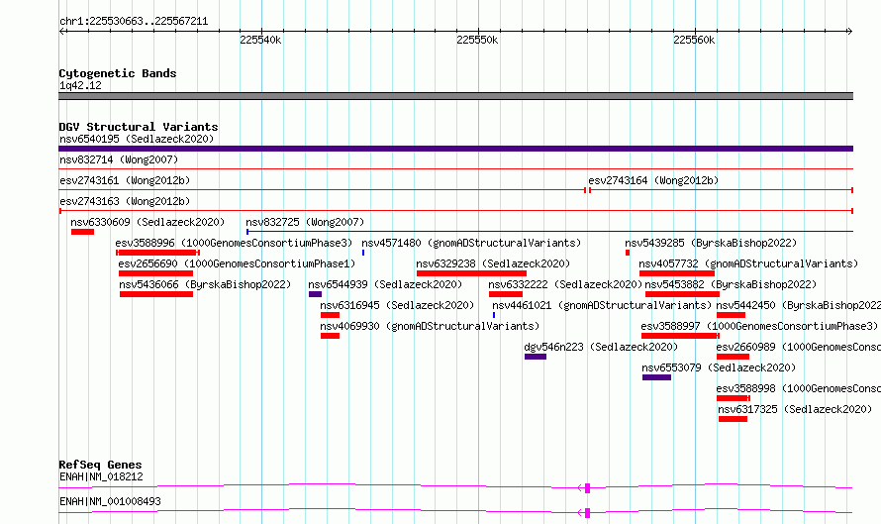
Task: Click the nsv5436066 red variant bar
Action: coord(156,294)
